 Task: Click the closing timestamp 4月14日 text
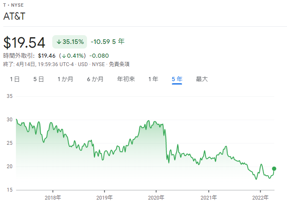(26, 64)
